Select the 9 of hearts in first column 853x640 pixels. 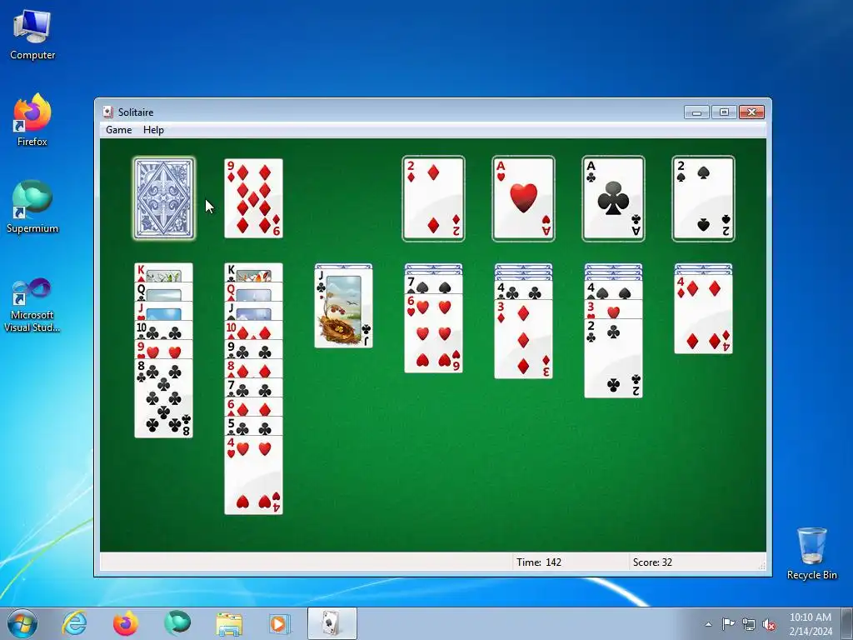point(164,349)
